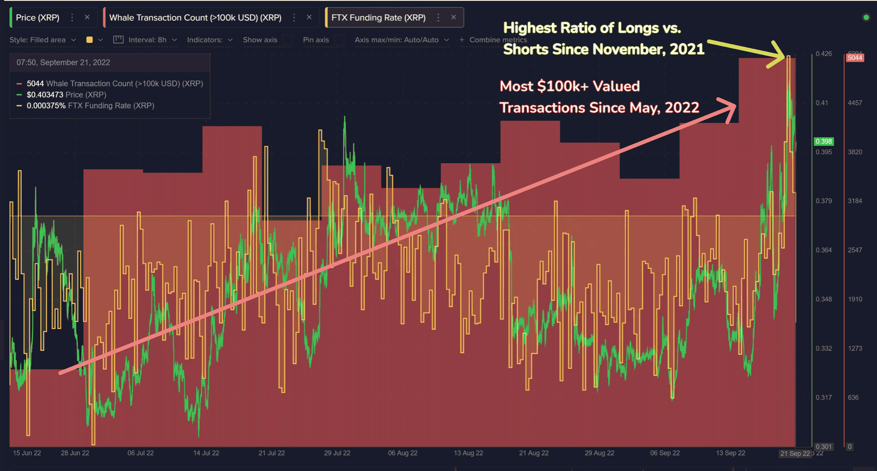Click the plus icon beside Combine metrics
This screenshot has height=471, width=877.
tap(462, 40)
